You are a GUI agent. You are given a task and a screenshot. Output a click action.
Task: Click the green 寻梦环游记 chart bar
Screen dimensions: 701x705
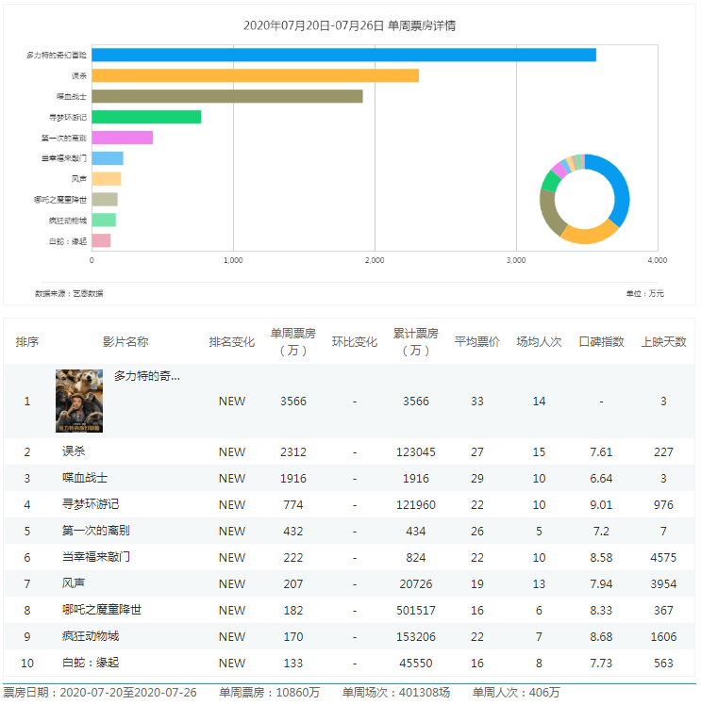click(x=146, y=117)
